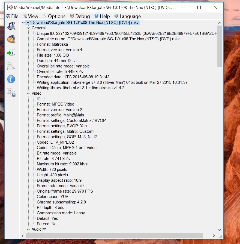Select the 'Codec ID: V_MPEG2' row
240x244 pixels.
(x=55, y=142)
